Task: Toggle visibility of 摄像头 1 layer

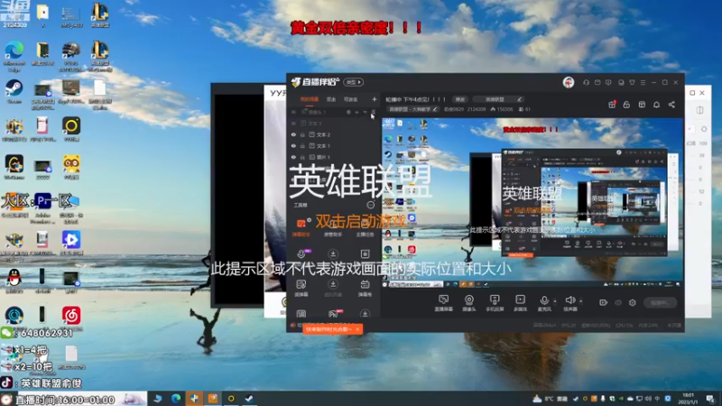Action: (293, 112)
